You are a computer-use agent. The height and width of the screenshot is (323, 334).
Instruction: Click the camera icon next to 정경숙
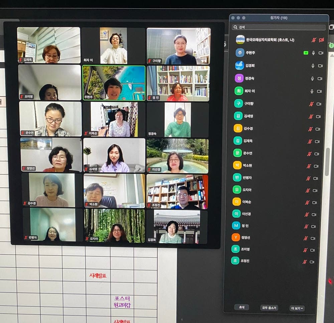point(320,78)
